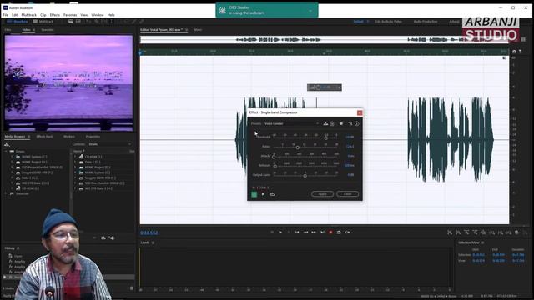Screen dimensions: 534x300
Task: Zoom in at the in point
Action: click(491, 232)
